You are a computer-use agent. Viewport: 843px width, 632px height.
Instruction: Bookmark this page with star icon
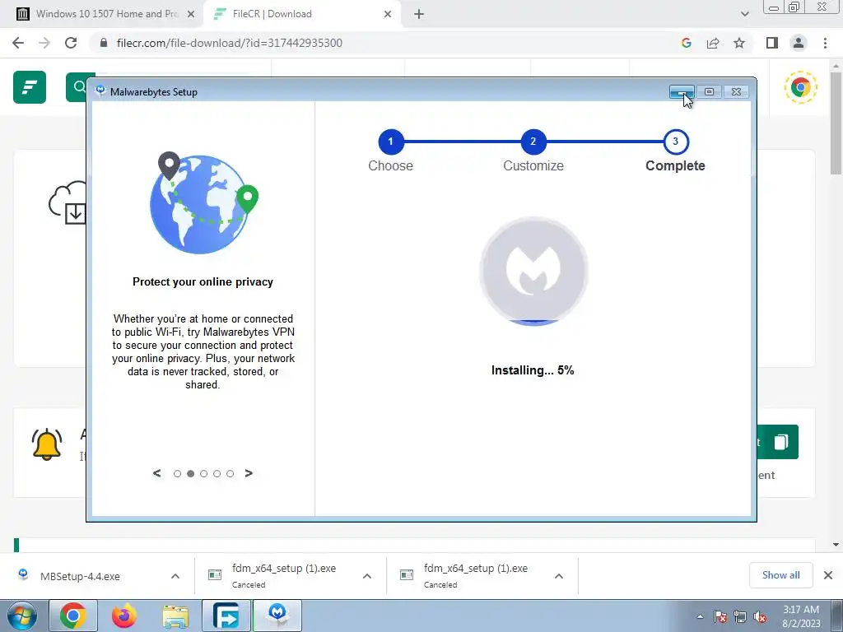739,43
